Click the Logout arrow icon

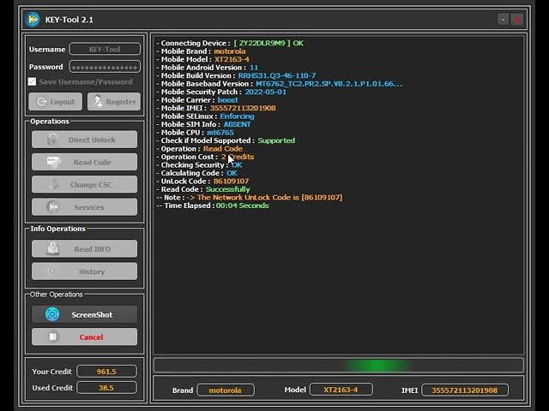[41, 102]
